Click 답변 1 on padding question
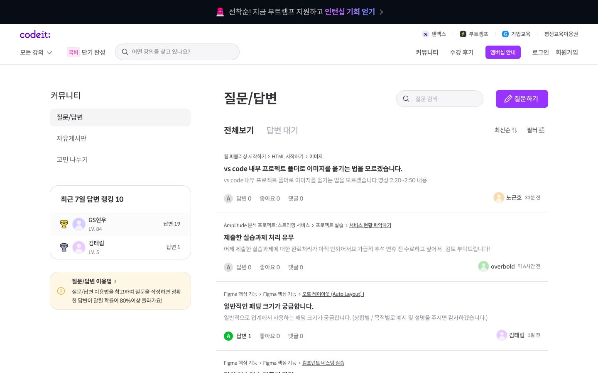598x373 pixels. 244,336
